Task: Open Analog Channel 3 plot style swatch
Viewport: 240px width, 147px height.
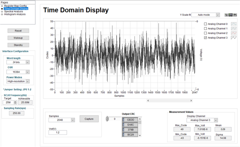Action: [234, 37]
